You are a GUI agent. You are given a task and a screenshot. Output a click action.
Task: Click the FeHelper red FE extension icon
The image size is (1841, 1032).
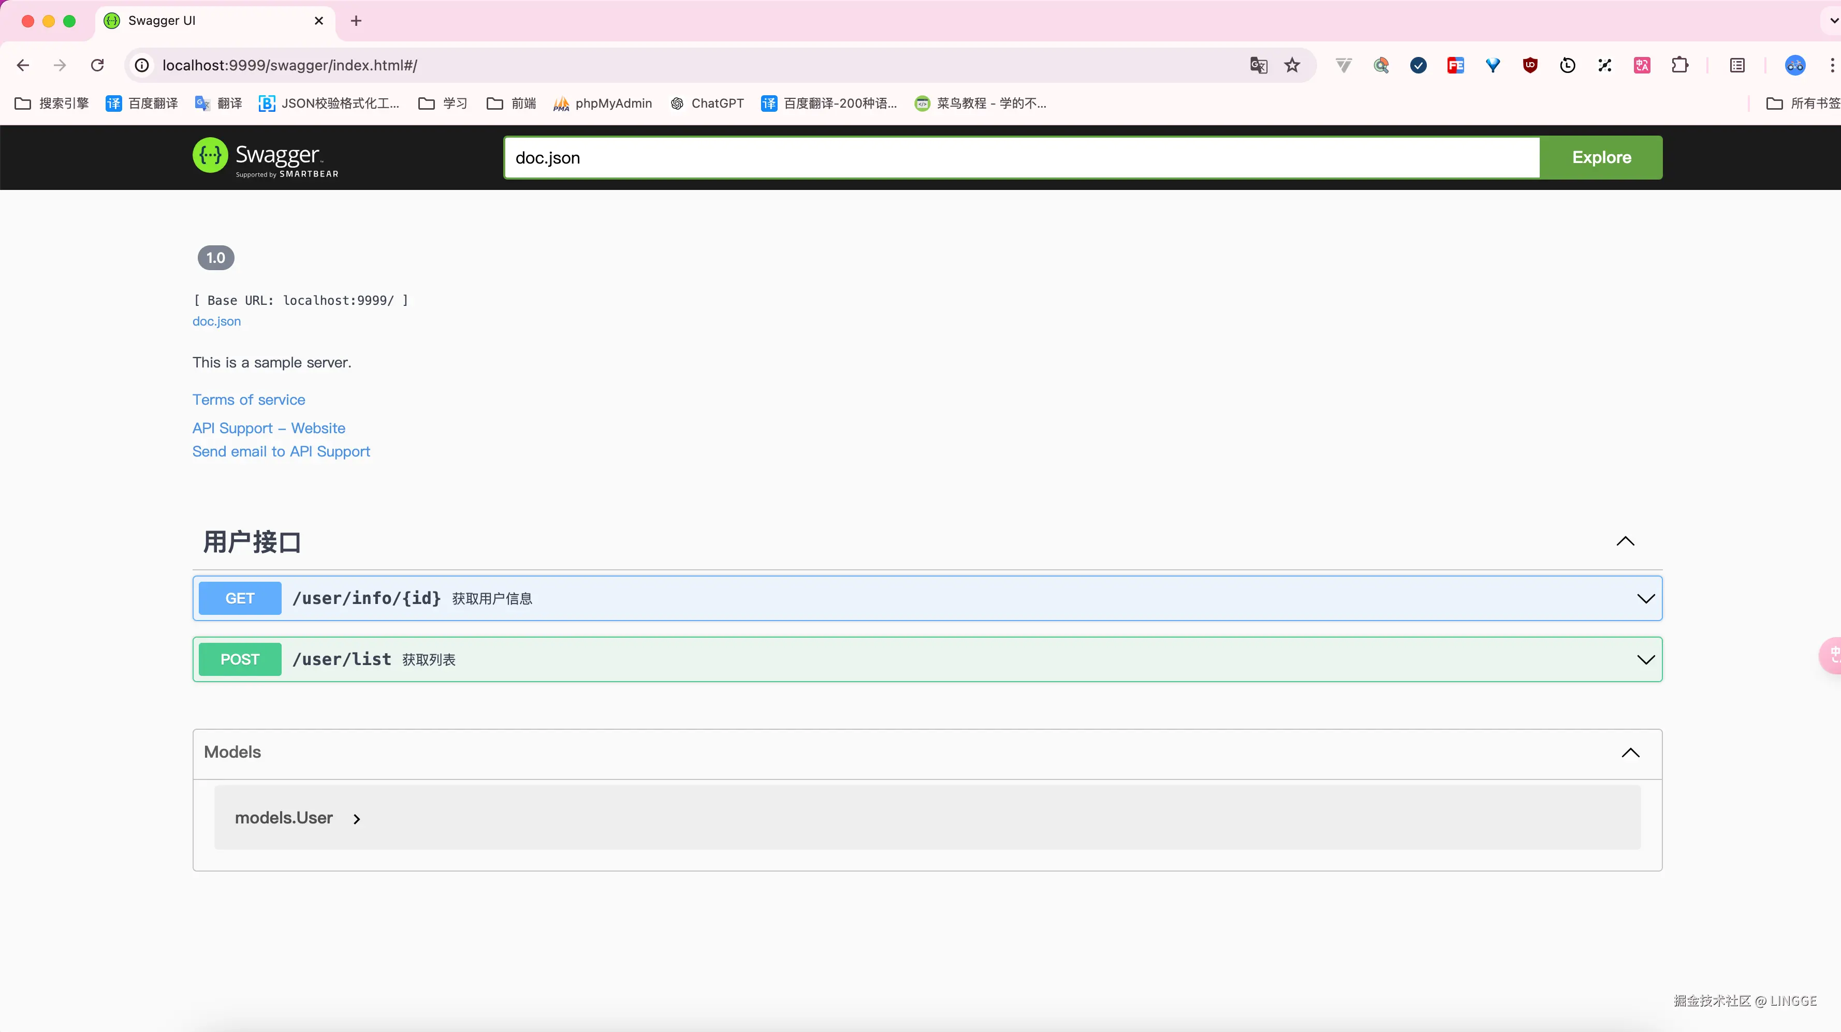pyautogui.click(x=1456, y=65)
